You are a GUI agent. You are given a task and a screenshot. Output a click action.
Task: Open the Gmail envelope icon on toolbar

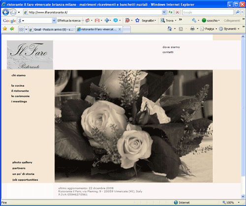click(x=97, y=20)
